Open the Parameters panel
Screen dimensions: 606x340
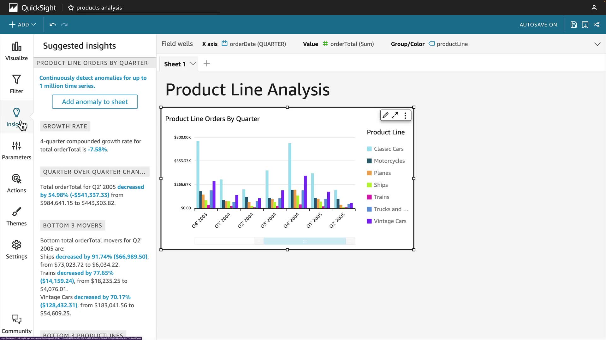[16, 150]
